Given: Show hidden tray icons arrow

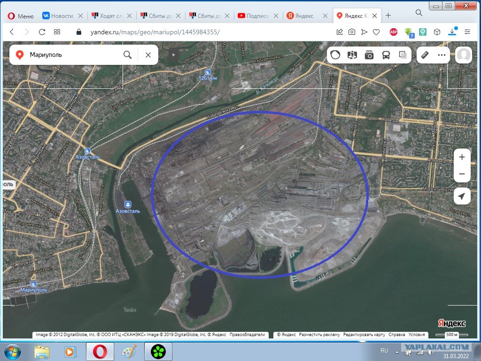Looking at the screenshot, I should (397, 352).
